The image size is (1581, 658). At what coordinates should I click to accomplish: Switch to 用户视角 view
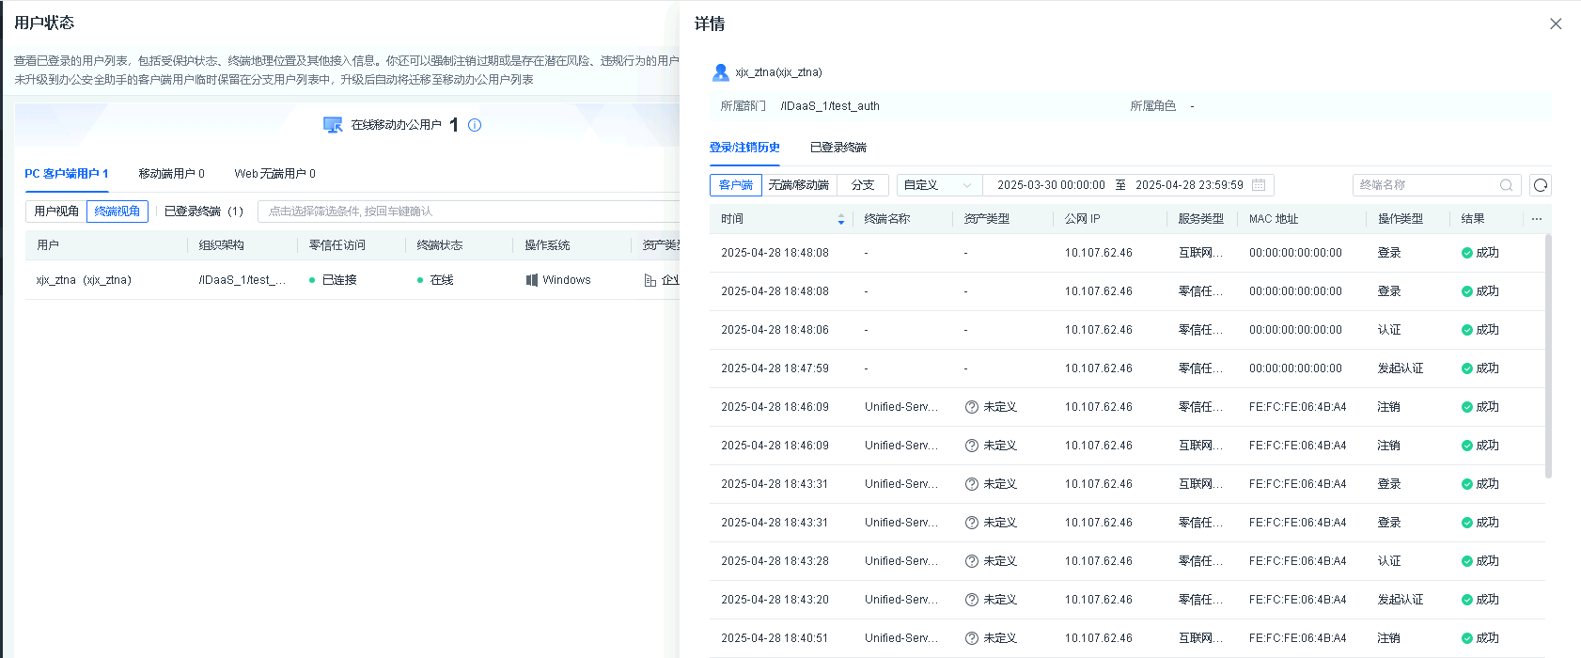coord(56,211)
